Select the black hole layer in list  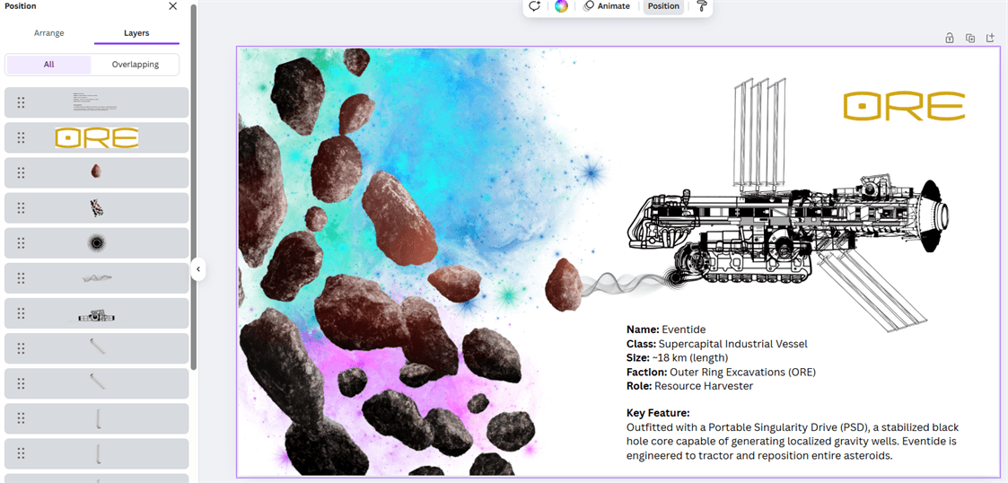pos(97,243)
